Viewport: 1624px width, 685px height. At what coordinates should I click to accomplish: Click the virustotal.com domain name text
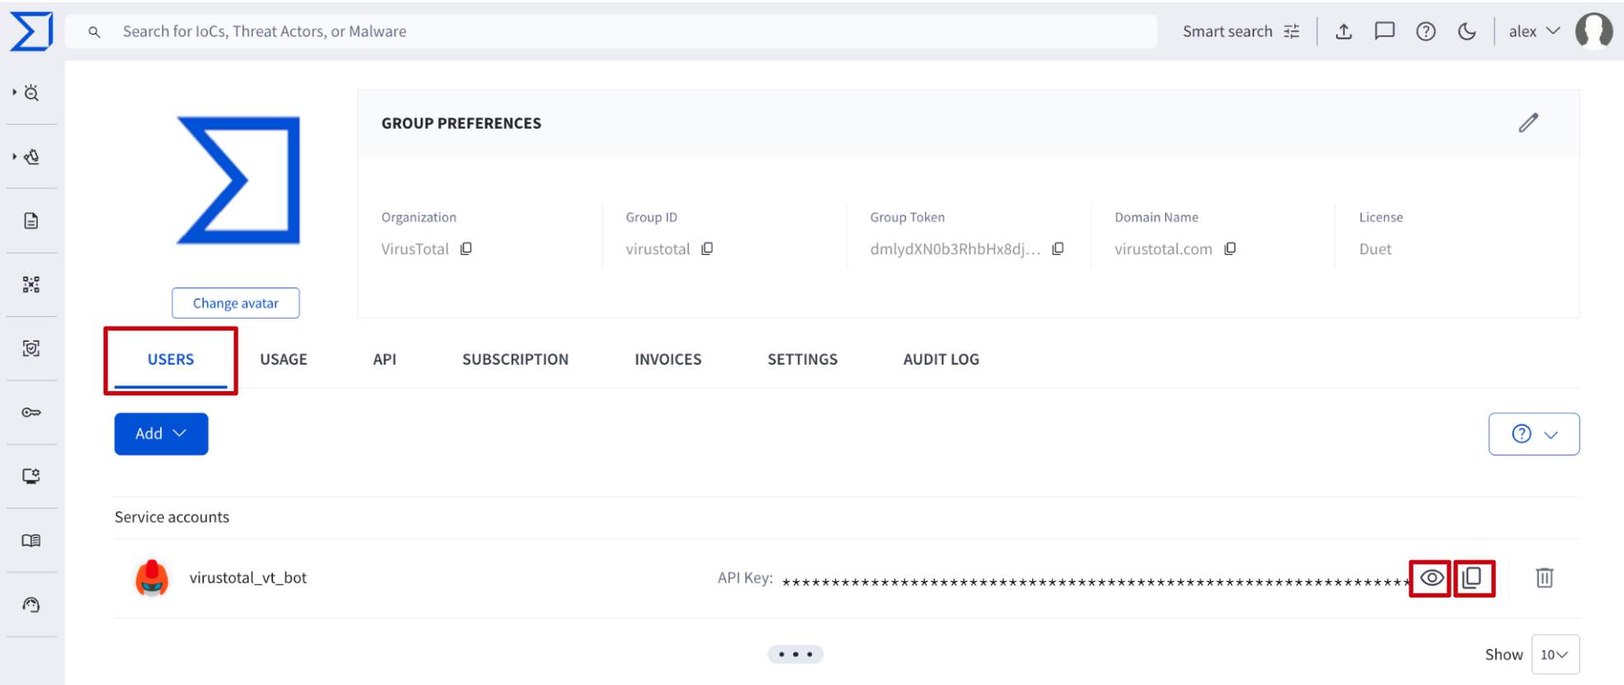coord(1164,249)
